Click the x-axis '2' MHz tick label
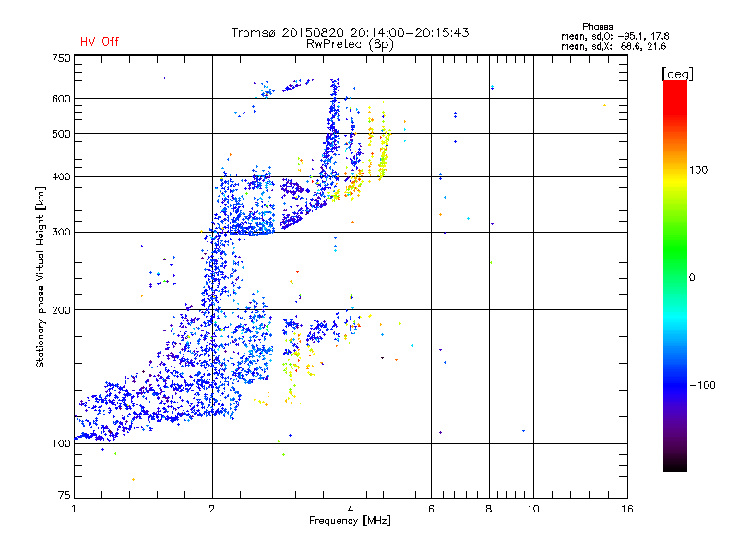 pyautogui.click(x=212, y=509)
